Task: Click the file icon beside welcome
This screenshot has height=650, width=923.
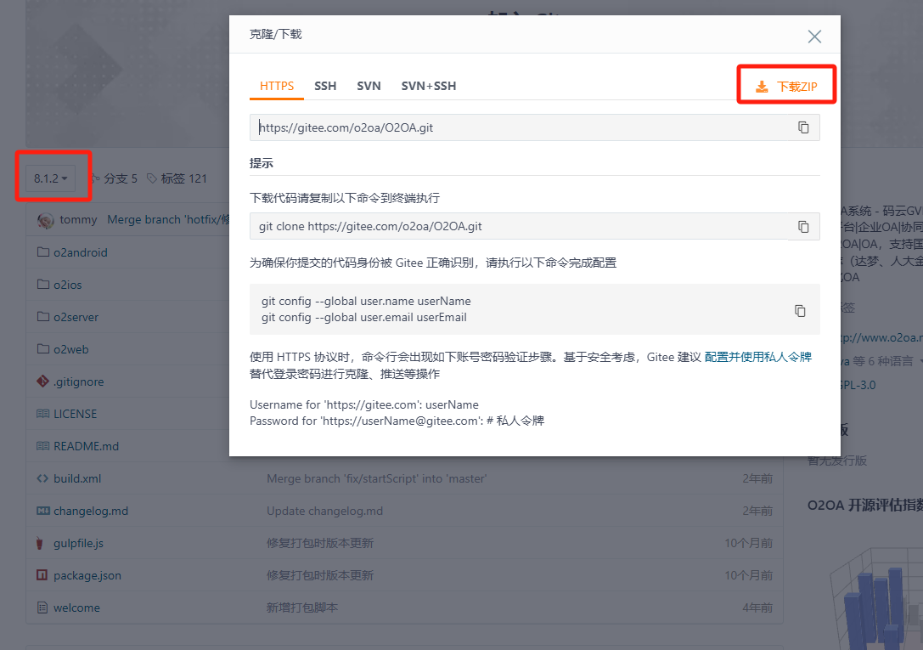Action: (42, 608)
